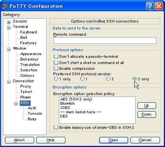Select the '2' SSH protocol version radio button
The image size is (165, 147).
tap(108, 79)
